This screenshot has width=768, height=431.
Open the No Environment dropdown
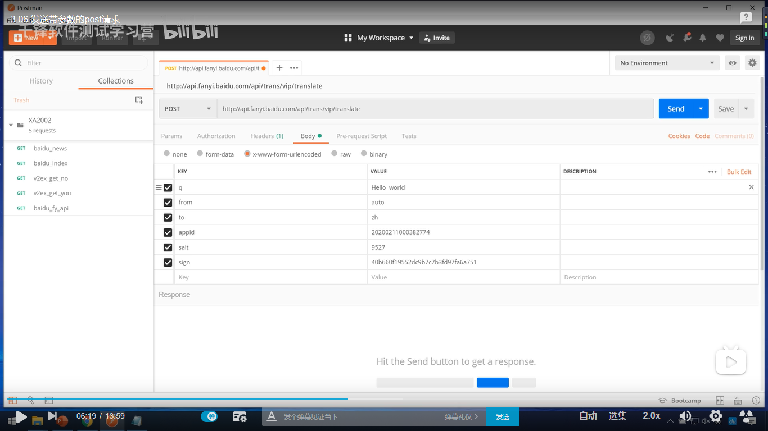click(x=667, y=63)
